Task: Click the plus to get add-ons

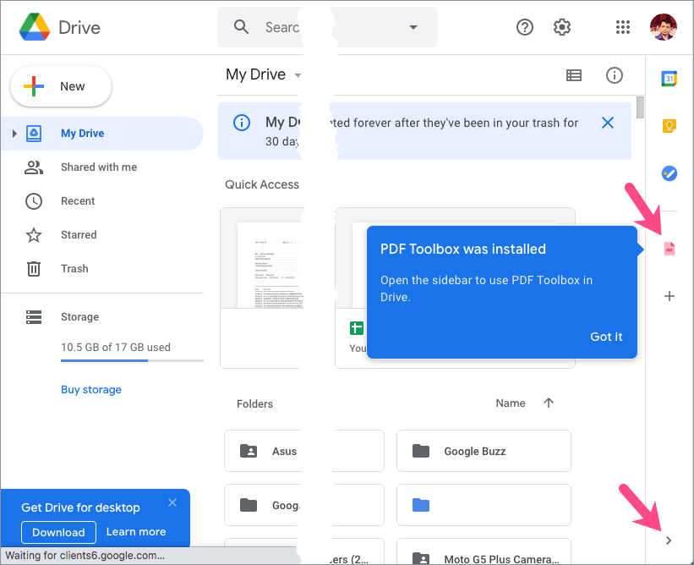Action: click(x=669, y=296)
